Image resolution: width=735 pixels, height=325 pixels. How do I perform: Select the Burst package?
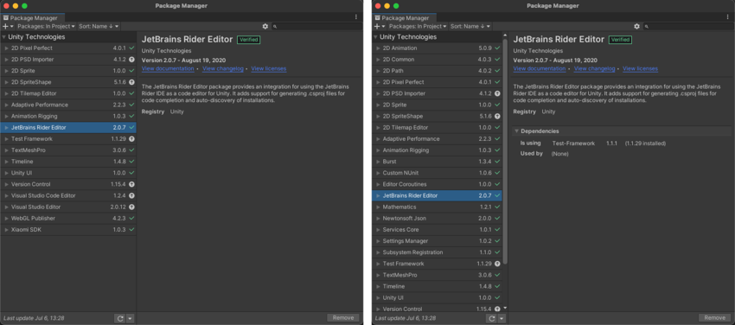(437, 162)
